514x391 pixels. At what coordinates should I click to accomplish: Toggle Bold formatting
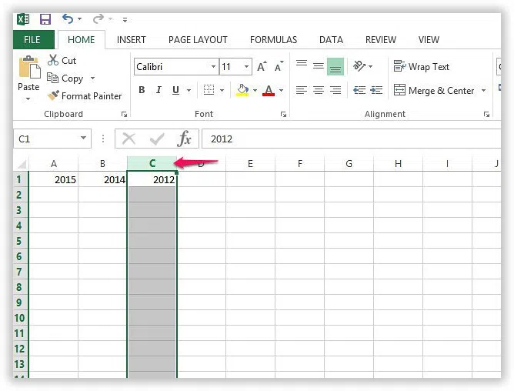(x=142, y=90)
